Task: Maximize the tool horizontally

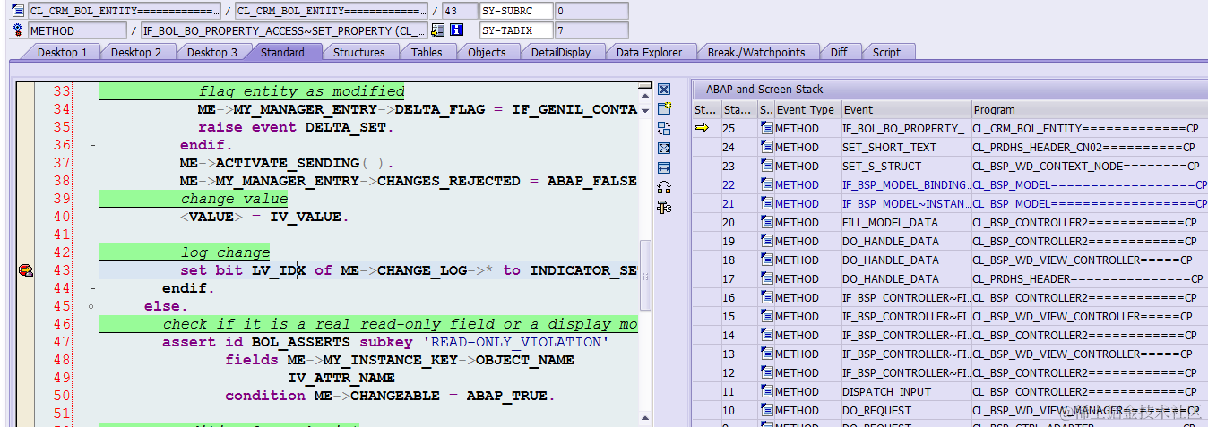Action: (x=664, y=167)
